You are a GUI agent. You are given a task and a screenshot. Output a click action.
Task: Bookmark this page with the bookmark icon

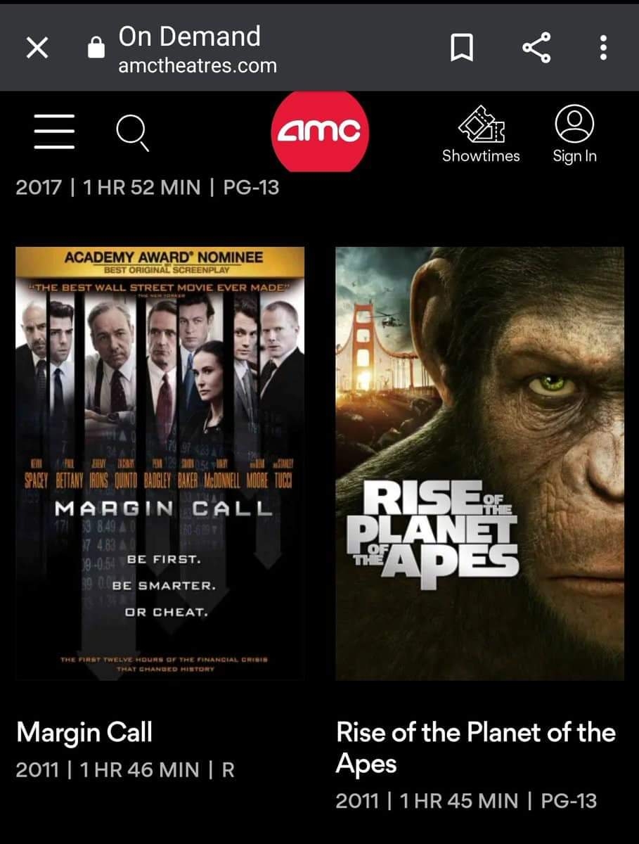tap(461, 48)
